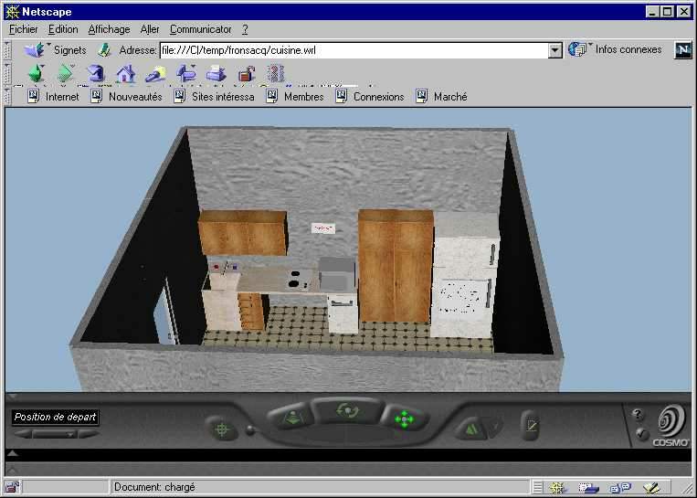Screen dimensions: 697x498
Task: Open the Security padlock toolbar icon
Action: (247, 74)
